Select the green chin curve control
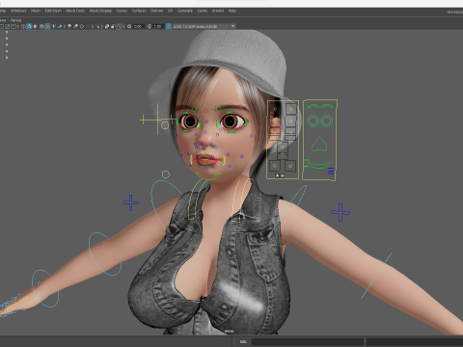Viewport: 463px width, 347px height. pos(208,176)
